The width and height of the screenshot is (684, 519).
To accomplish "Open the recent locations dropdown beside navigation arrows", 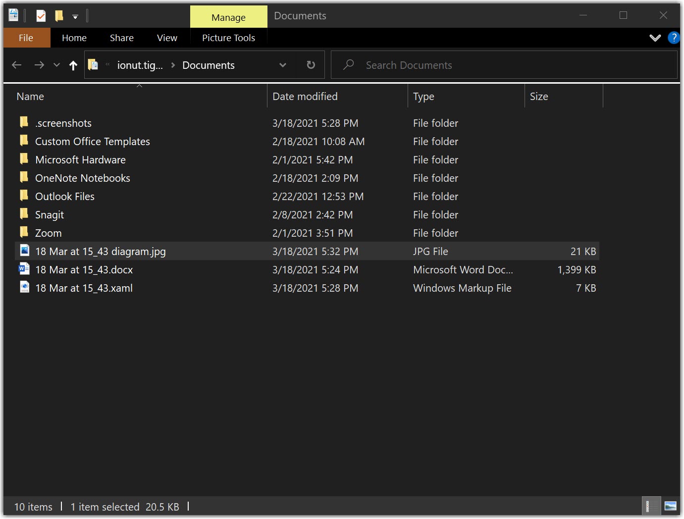I will (x=56, y=64).
